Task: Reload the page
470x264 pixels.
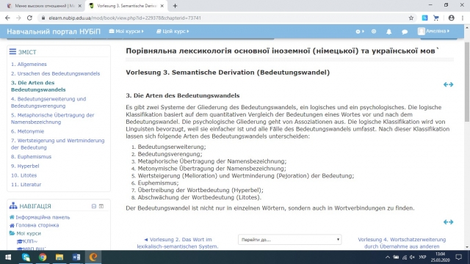Action: point(29,18)
